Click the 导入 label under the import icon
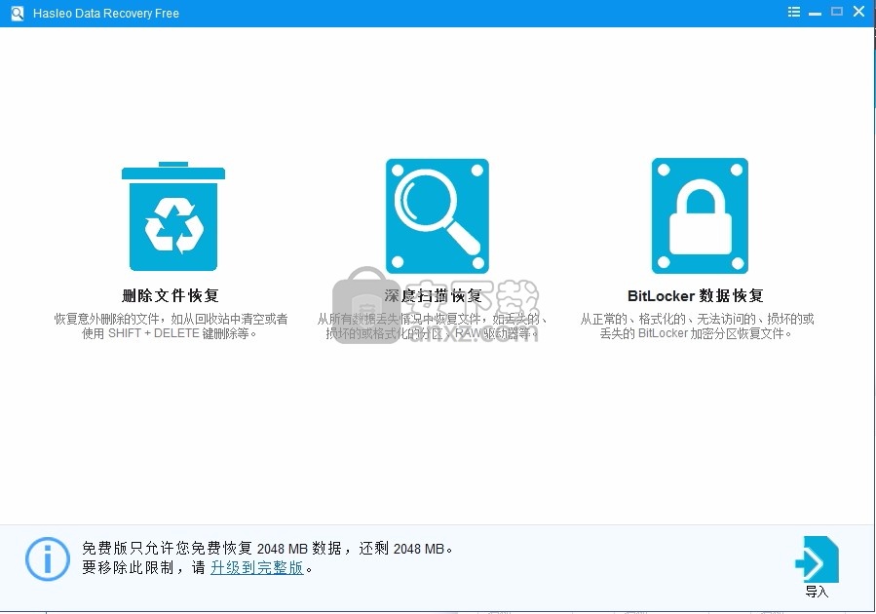Viewport: 876px width, 614px height. [817, 592]
